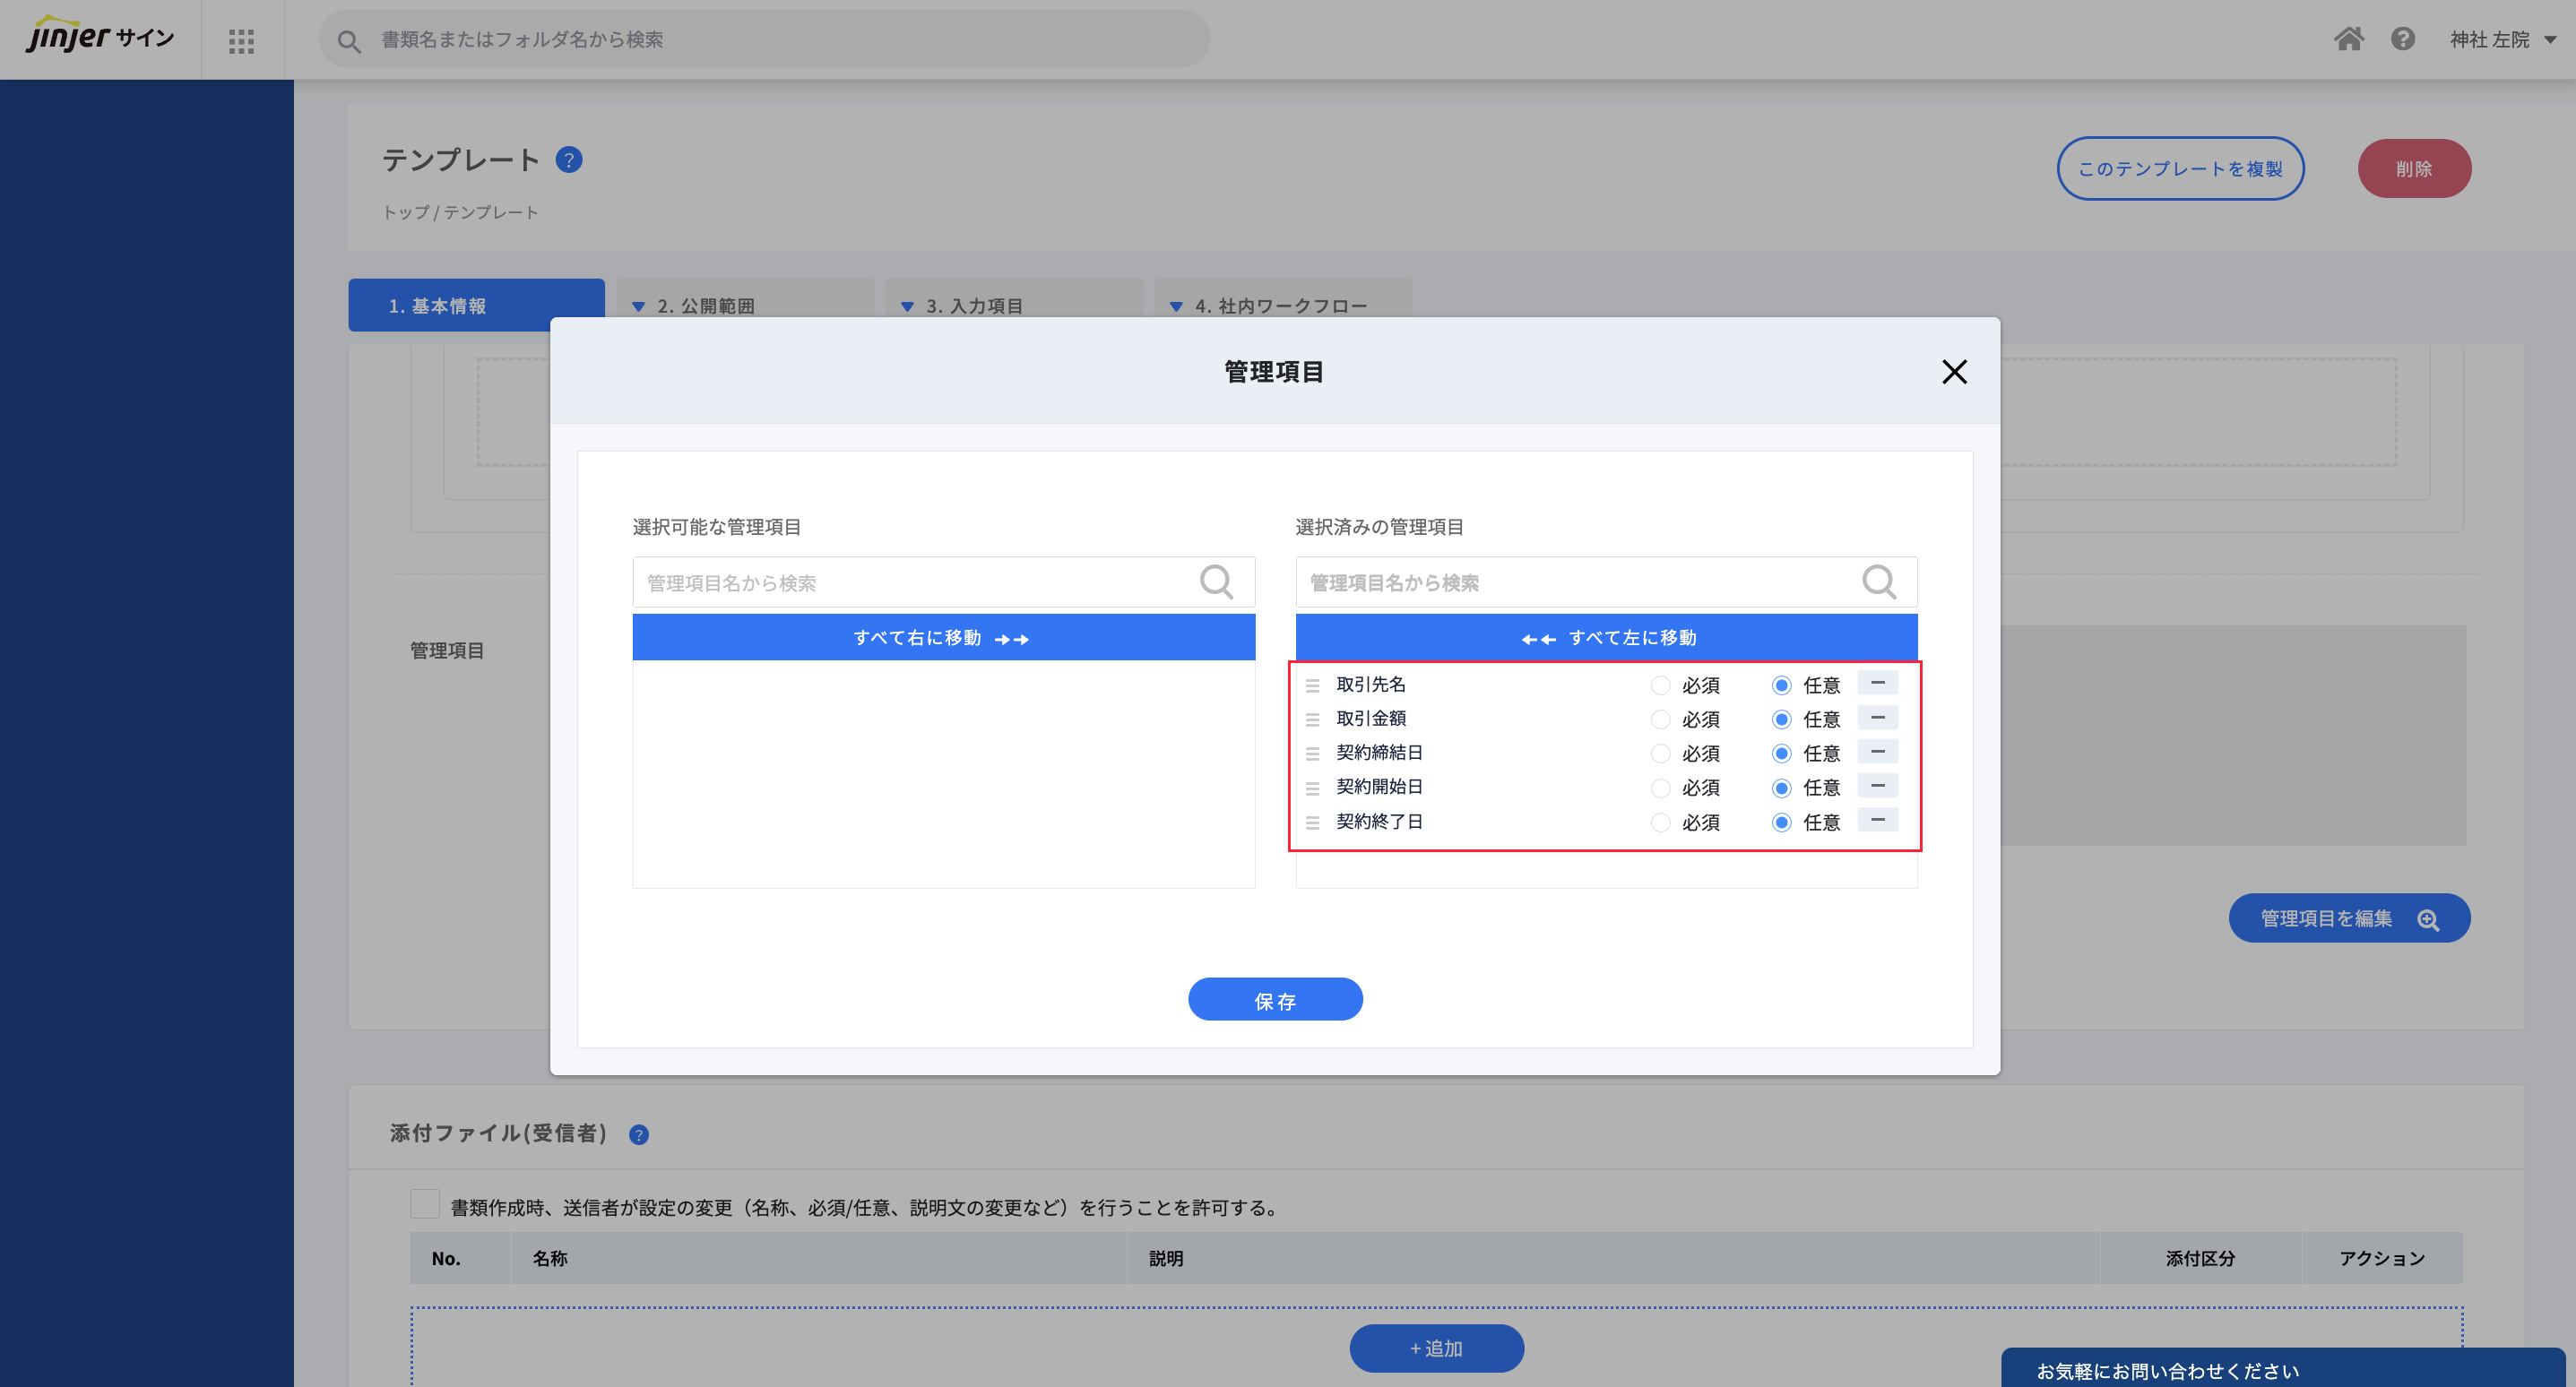
Task: Remove 契約終了日 with its minus icon
Action: 1877,820
